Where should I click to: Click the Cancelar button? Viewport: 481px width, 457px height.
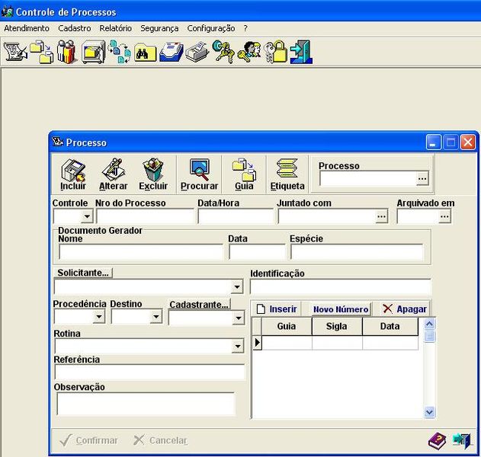tap(160, 440)
